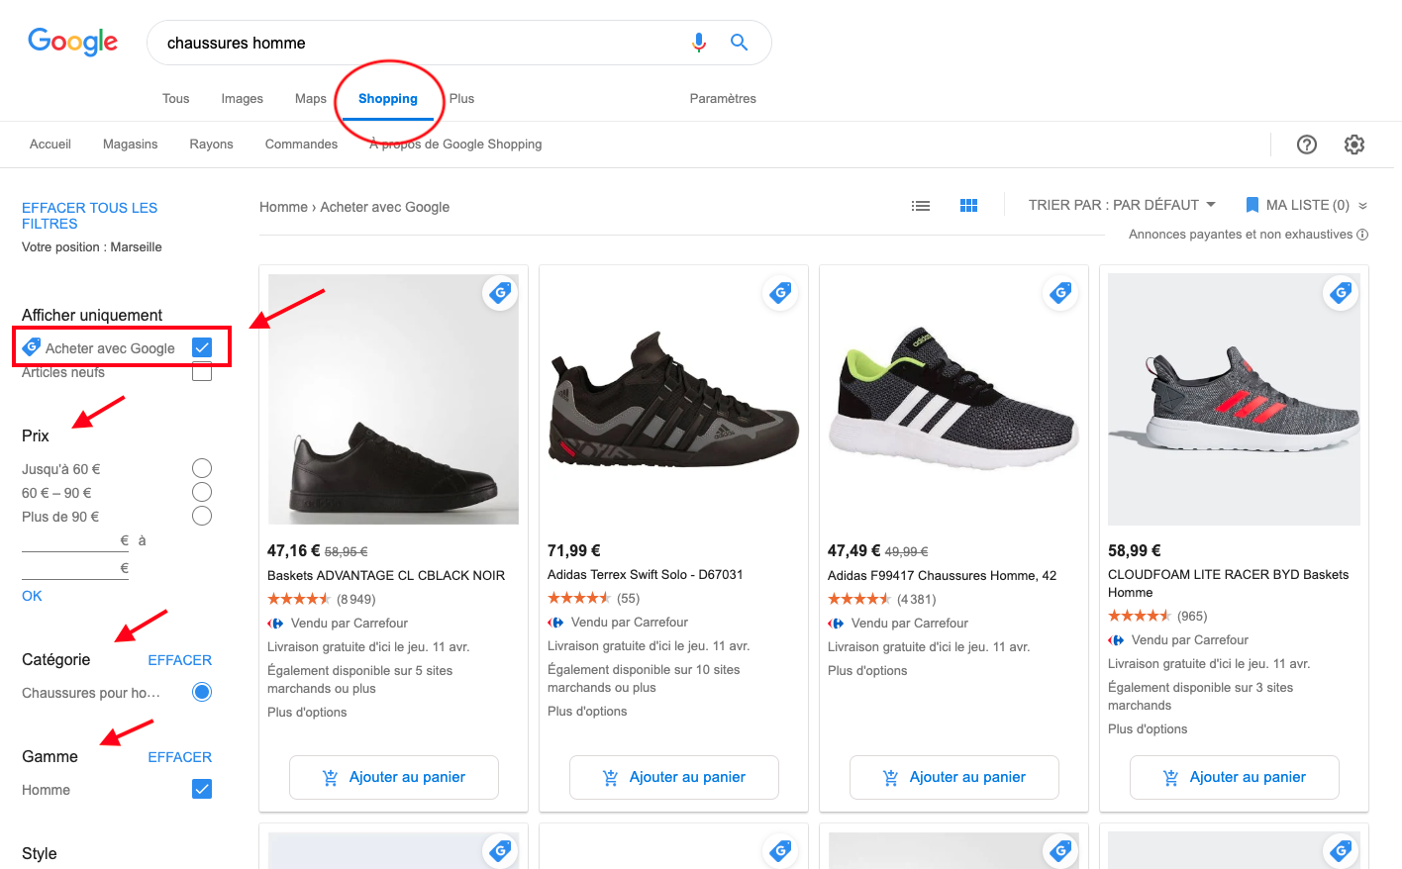Open Commandes in Shopping navigation
This screenshot has height=869, width=1402.
pos(301,145)
